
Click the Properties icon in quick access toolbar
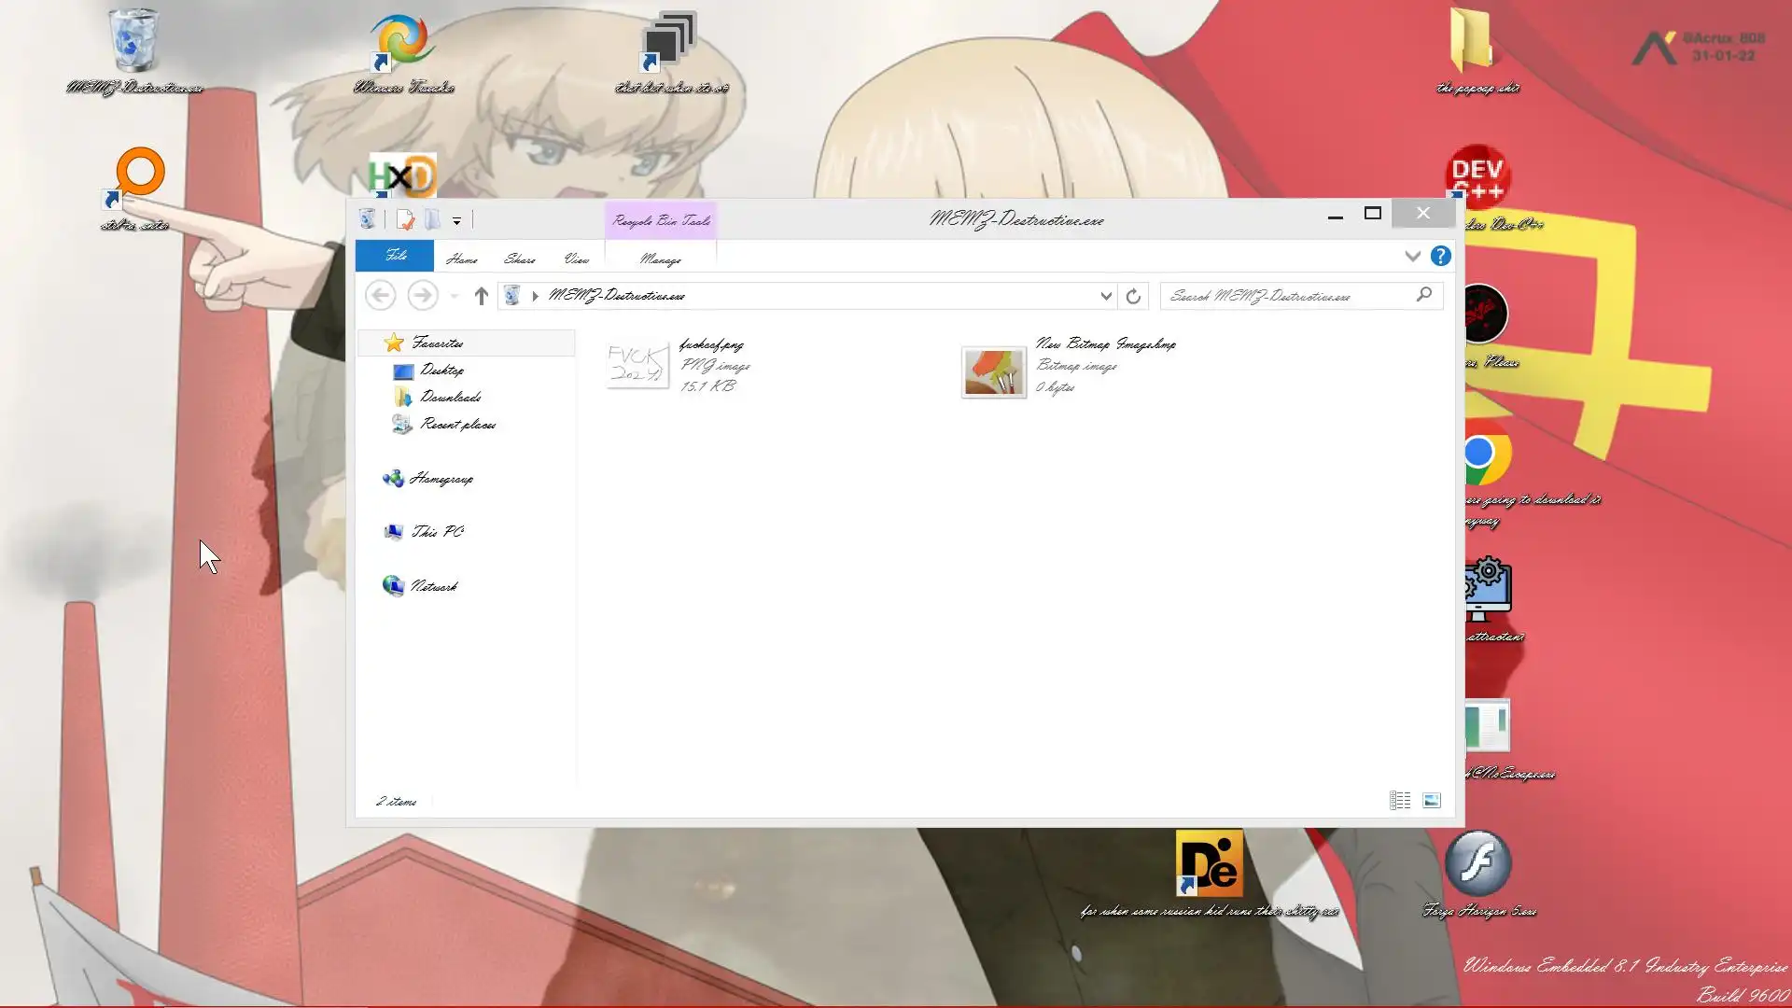[x=405, y=220]
